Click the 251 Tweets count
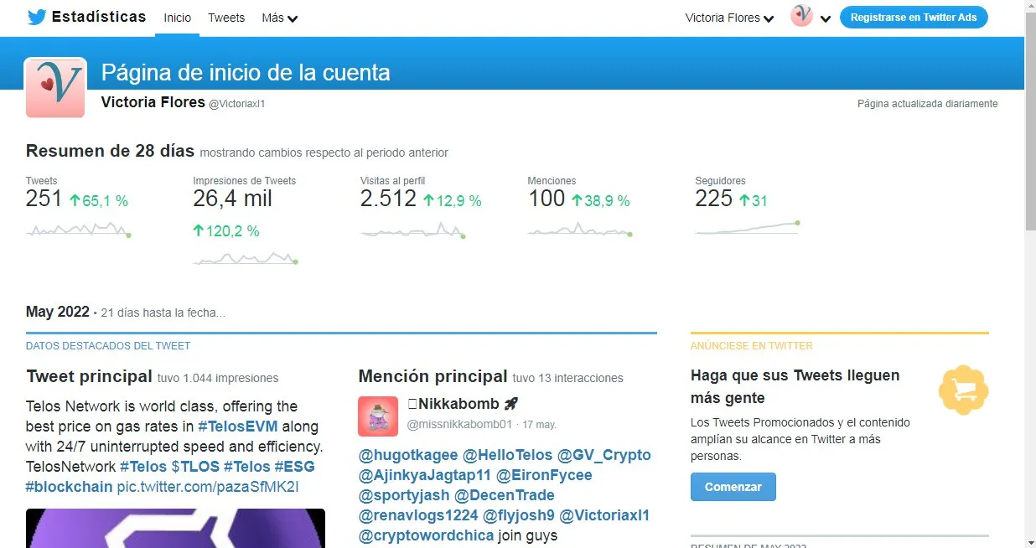The width and height of the screenshot is (1036, 548). coord(44,199)
